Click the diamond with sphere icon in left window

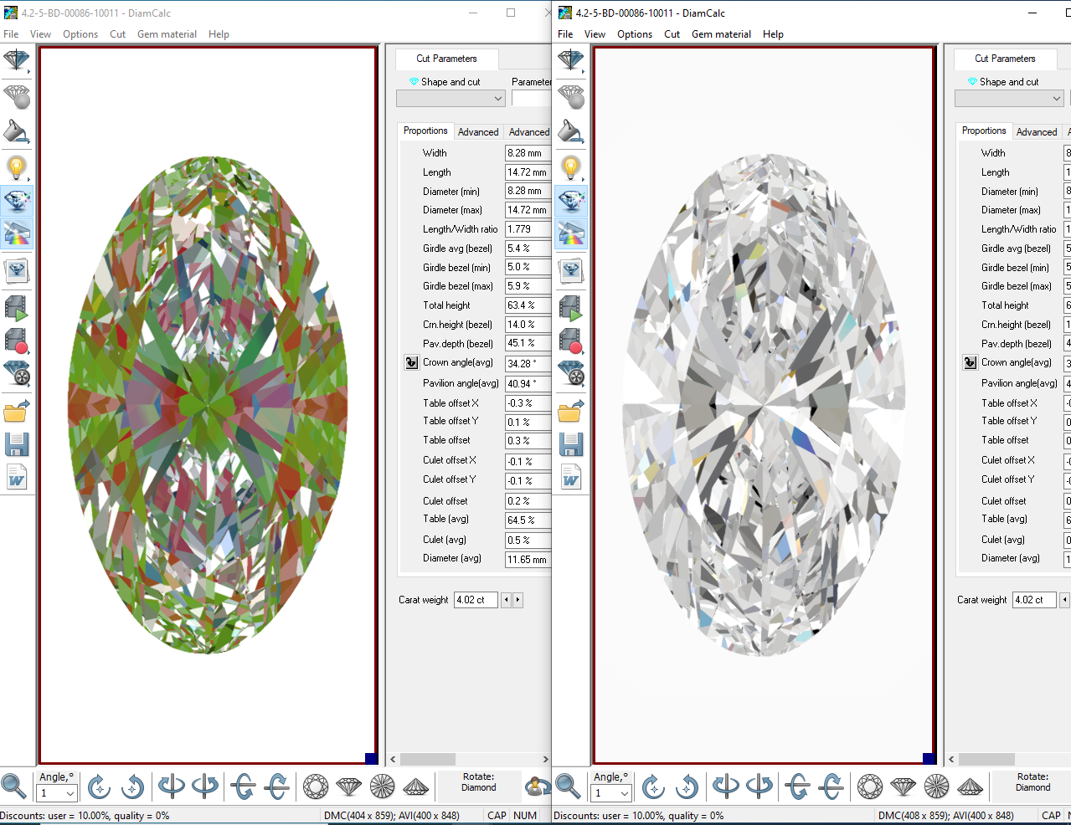(17, 96)
